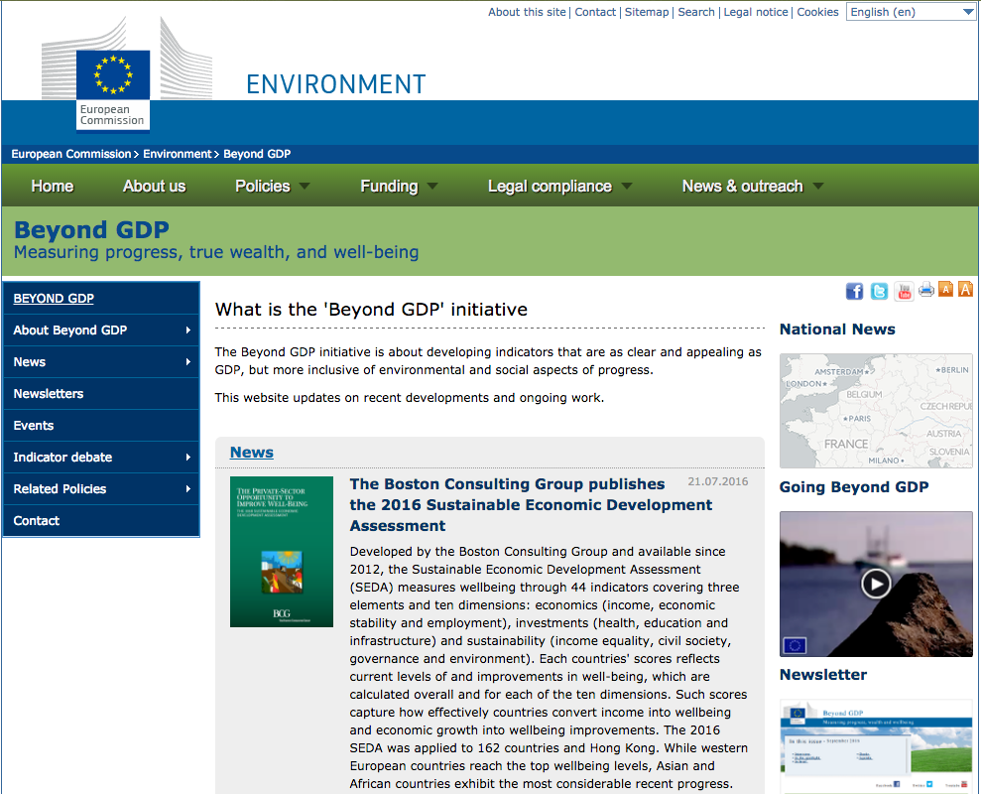This screenshot has width=981, height=794.
Task: Open the YouTube channel icon
Action: coord(904,291)
